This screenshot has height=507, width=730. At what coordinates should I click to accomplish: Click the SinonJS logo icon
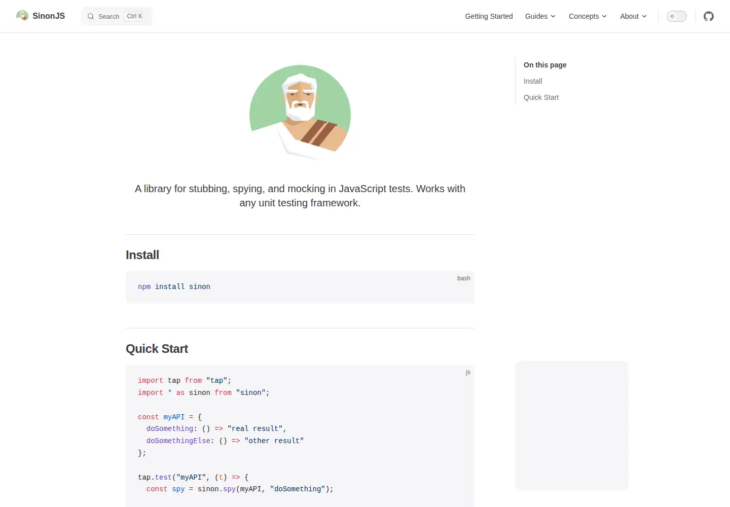click(x=22, y=16)
